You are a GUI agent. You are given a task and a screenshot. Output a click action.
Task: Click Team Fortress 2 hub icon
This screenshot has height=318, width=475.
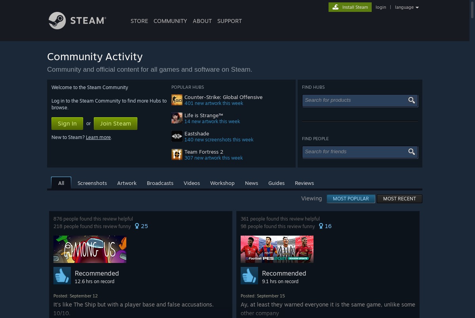pyautogui.click(x=177, y=154)
